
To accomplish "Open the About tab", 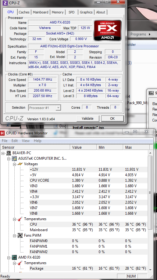I will [101, 12].
